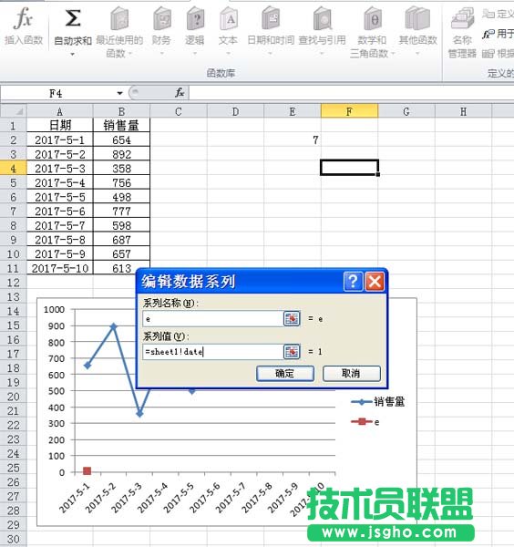The image size is (514, 547).
Task: Click the selected cell F4
Action: (349, 168)
